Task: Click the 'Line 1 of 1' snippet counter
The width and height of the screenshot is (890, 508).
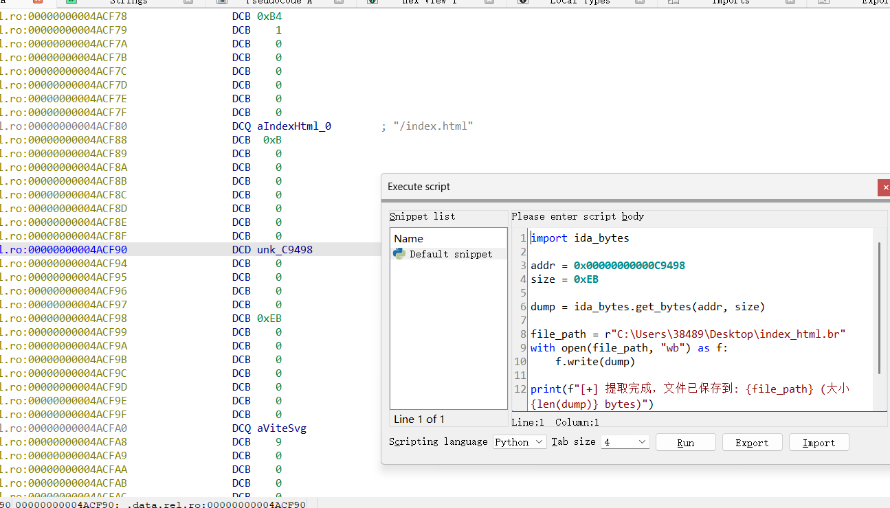Action: [x=419, y=419]
